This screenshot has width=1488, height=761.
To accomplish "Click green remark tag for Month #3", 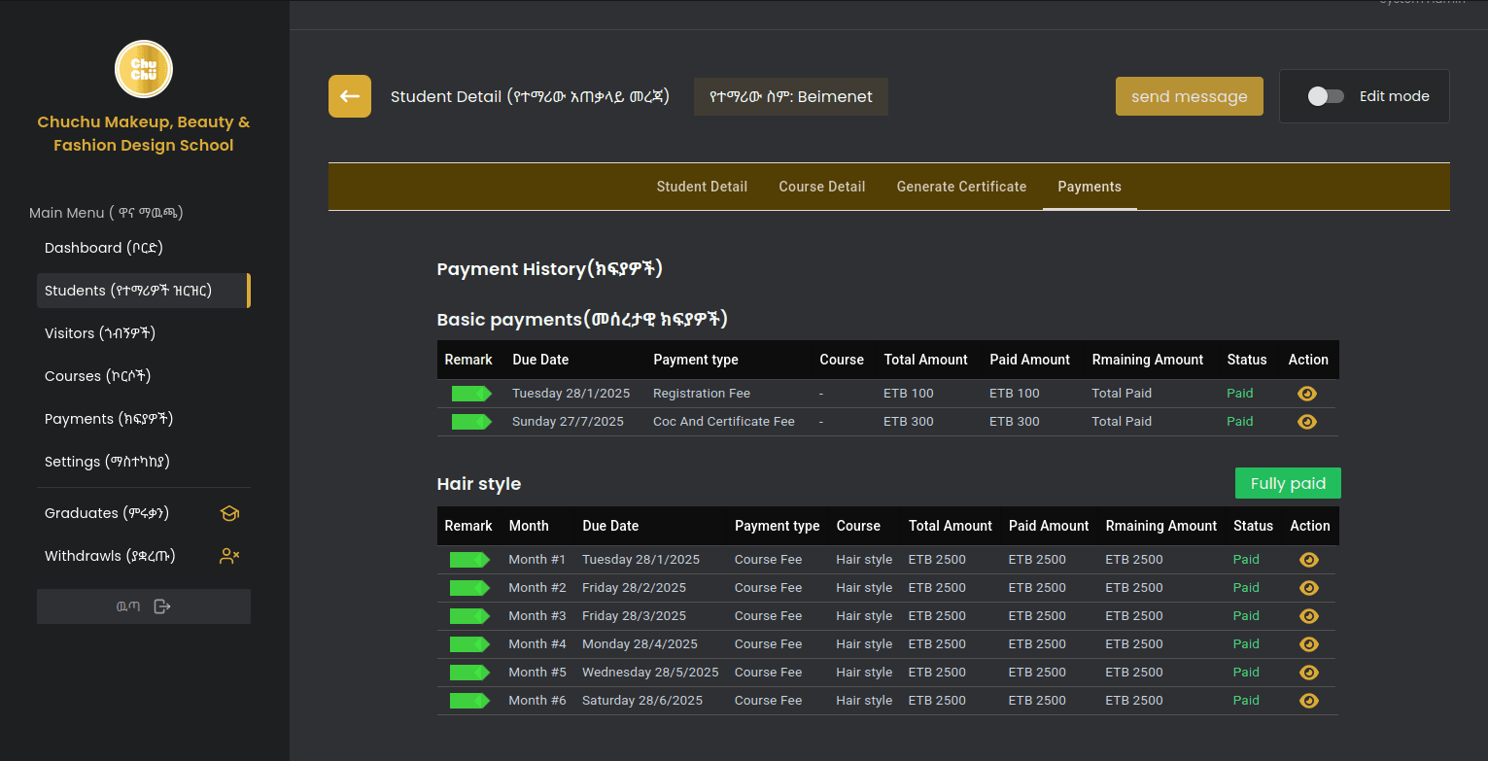I will (x=469, y=616).
